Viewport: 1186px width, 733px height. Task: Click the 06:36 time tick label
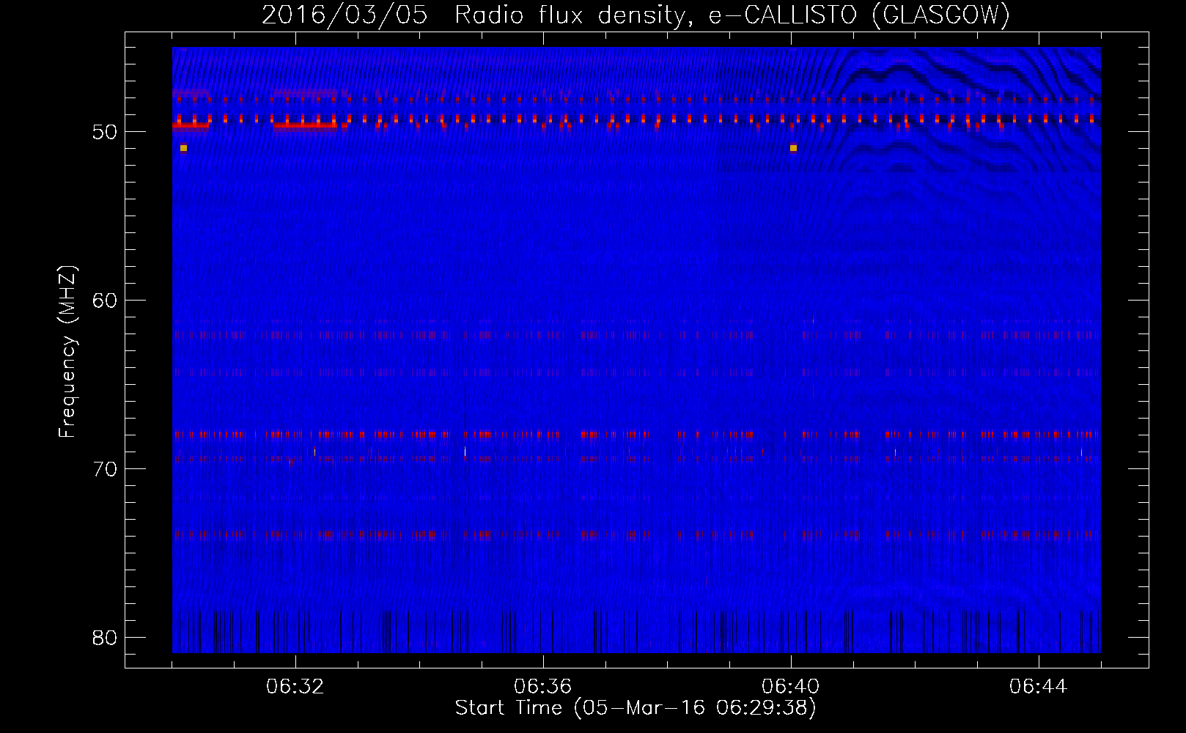[543, 687]
